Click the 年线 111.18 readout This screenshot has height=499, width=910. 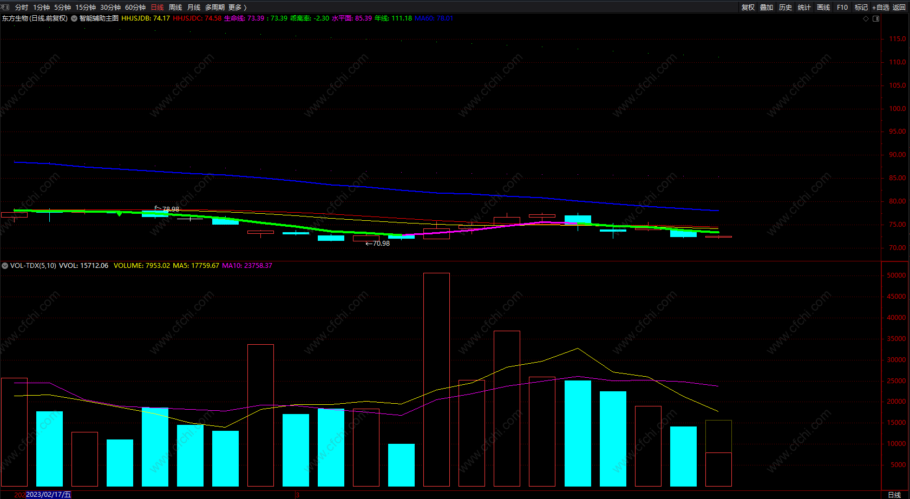[393, 18]
